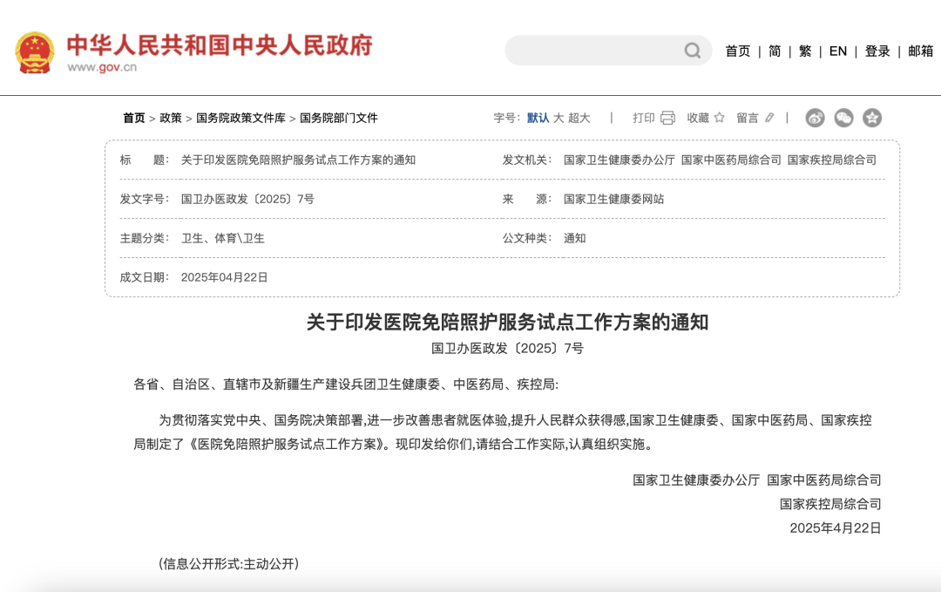The width and height of the screenshot is (941, 592).
Task: Open the 邮箱 mailbox link
Action: tap(920, 51)
